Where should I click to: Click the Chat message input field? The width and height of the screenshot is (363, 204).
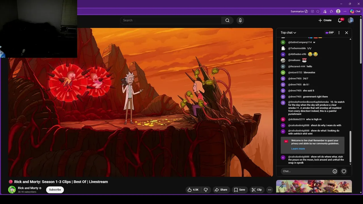[306, 171]
